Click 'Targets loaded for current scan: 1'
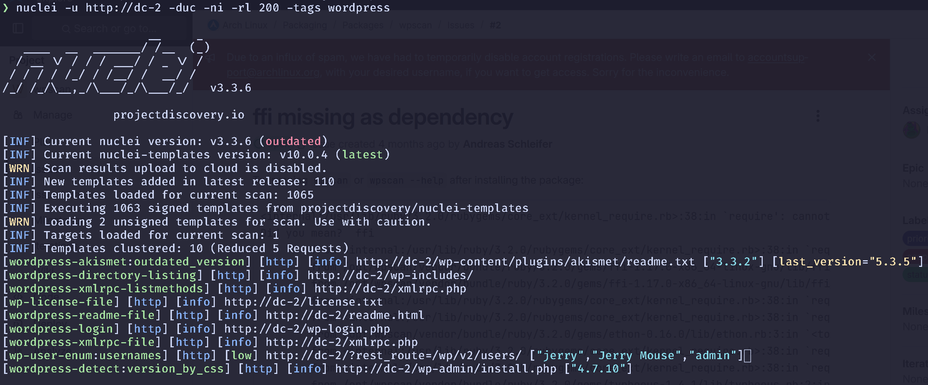 (161, 235)
